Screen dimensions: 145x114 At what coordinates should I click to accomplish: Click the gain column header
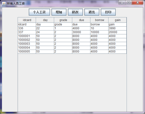point(118,20)
